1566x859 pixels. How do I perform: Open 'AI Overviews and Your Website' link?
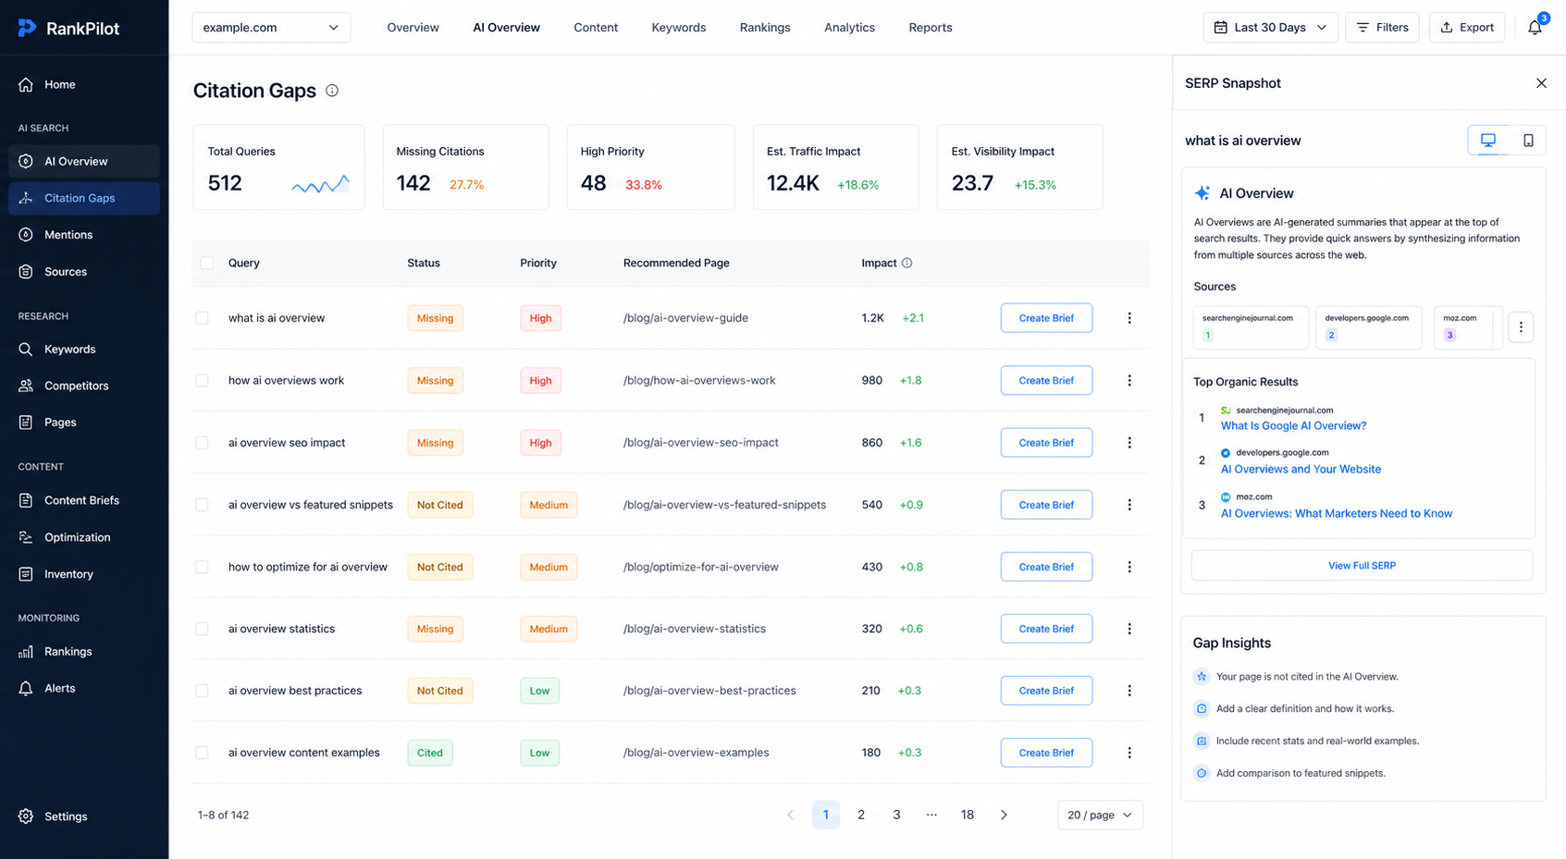1301,470
